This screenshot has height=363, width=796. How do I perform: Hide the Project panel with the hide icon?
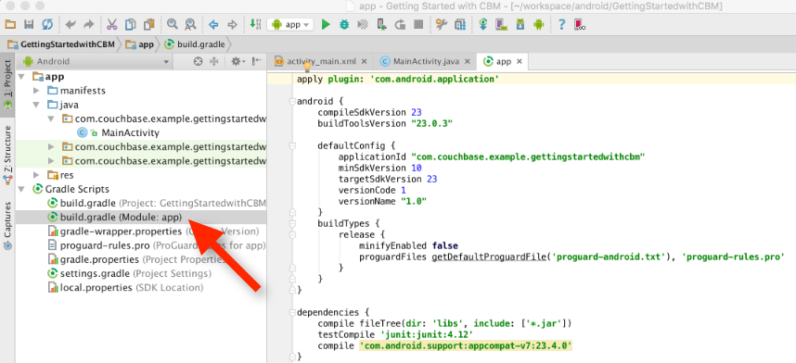257,61
